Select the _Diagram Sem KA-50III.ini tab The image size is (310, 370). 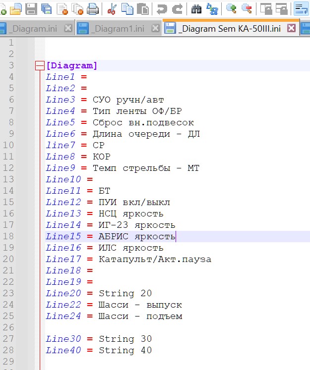point(230,29)
